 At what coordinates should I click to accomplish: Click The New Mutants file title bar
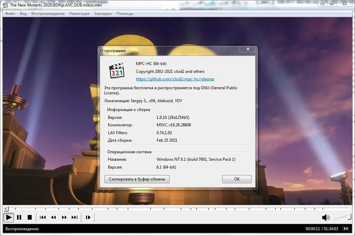[x=56, y=5]
